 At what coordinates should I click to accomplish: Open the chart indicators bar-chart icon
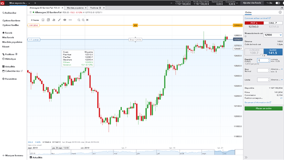click(x=54, y=20)
